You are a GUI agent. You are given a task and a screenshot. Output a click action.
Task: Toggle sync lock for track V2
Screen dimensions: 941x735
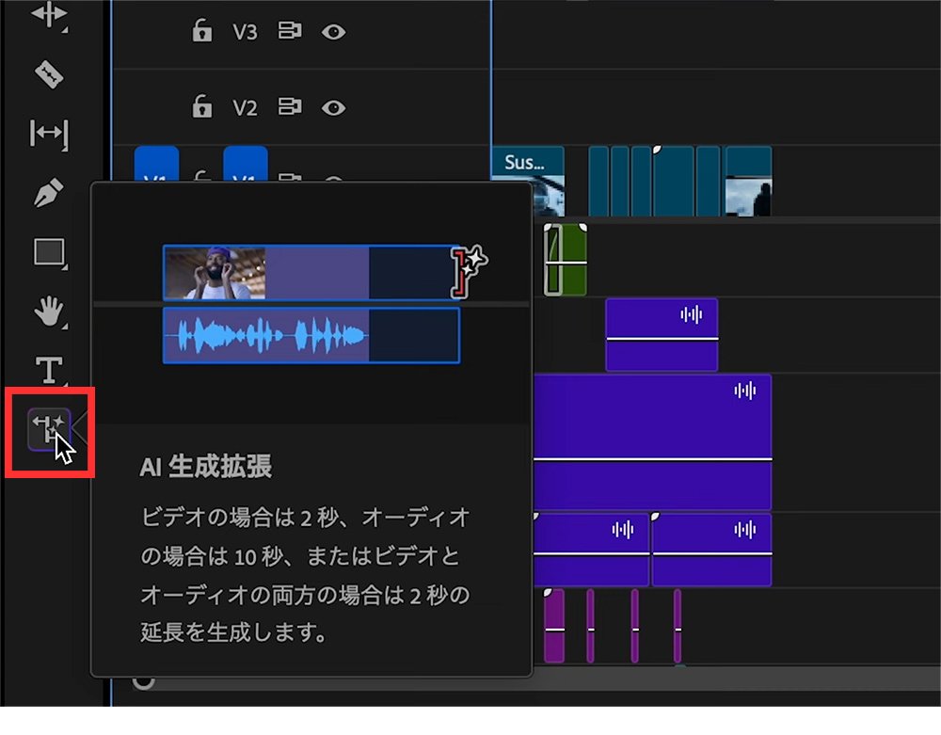click(289, 107)
